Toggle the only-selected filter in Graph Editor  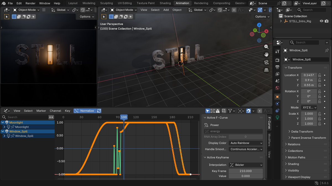(x=208, y=111)
